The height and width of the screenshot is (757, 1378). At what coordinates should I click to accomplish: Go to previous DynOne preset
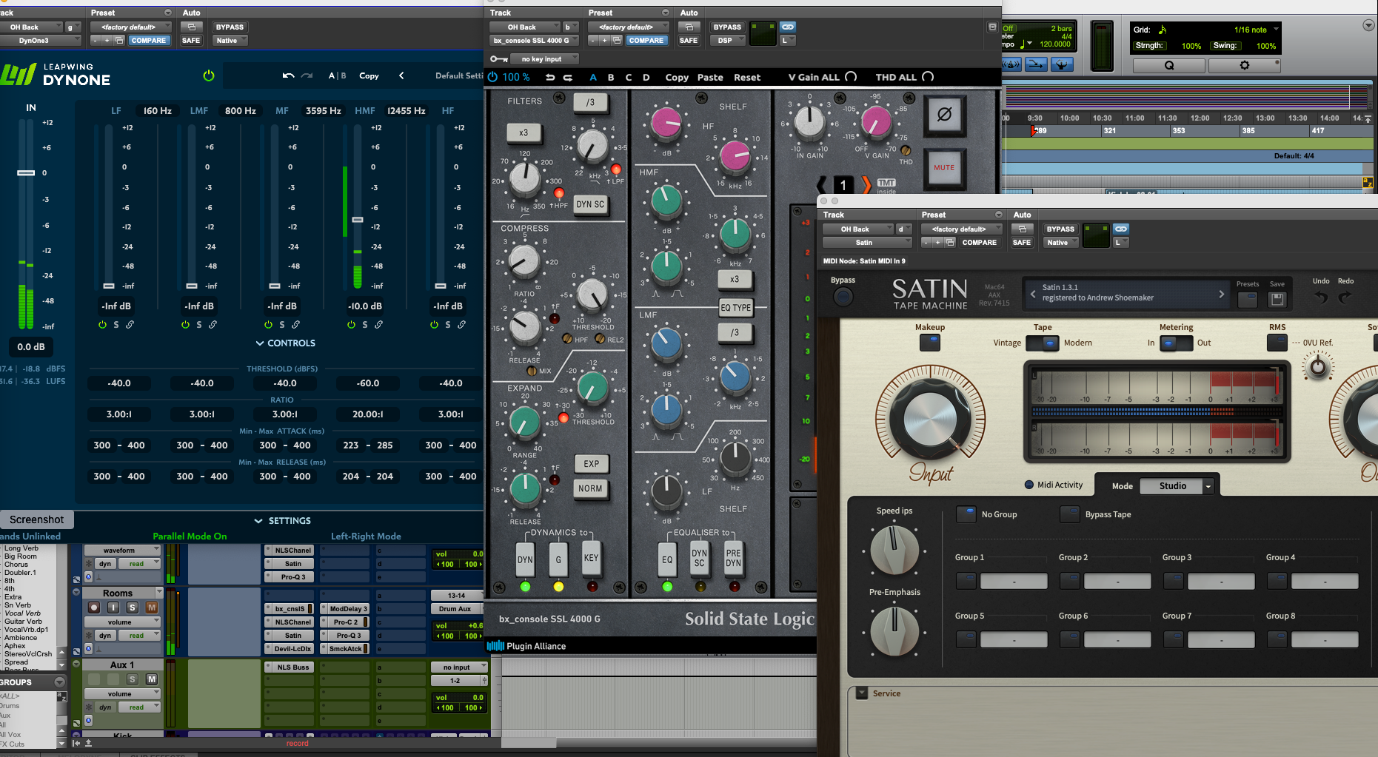coord(401,75)
